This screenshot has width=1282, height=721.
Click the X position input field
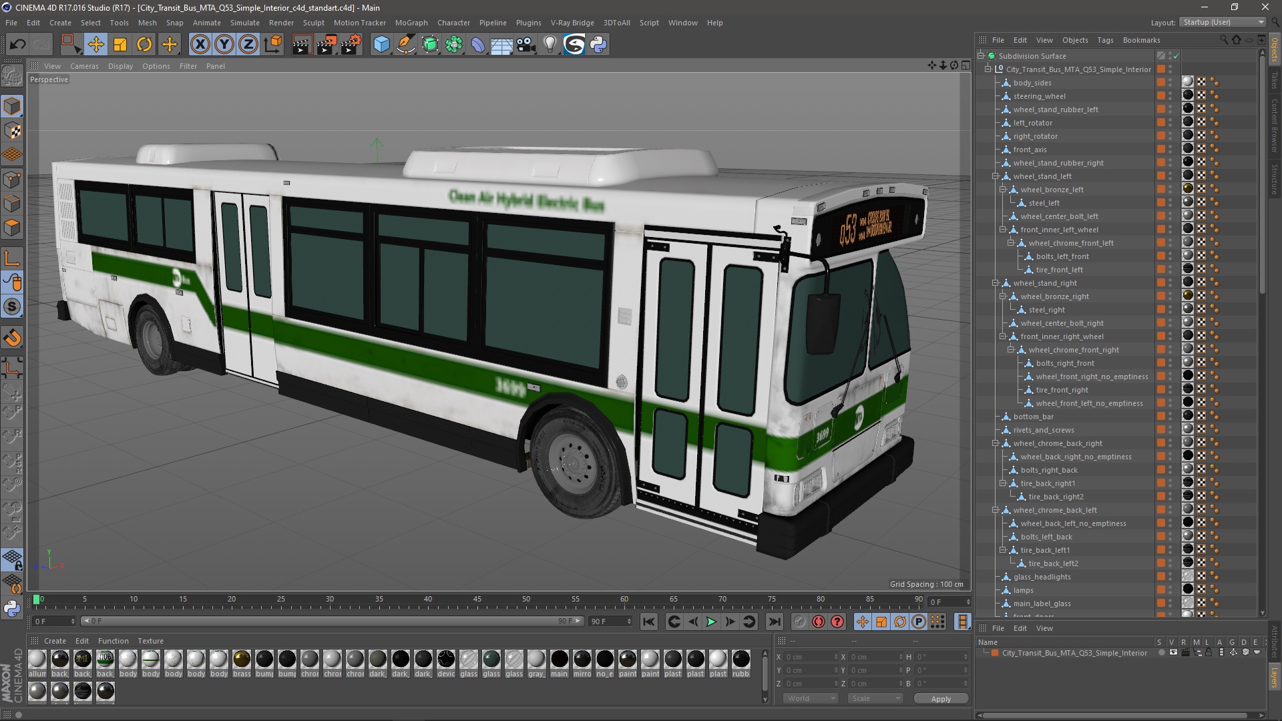pos(810,657)
